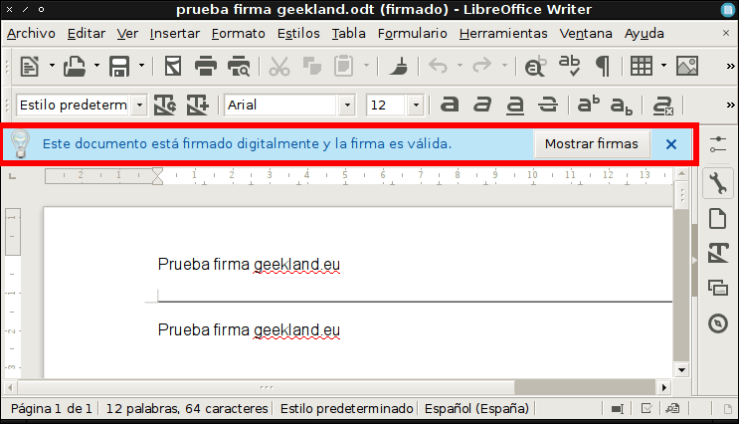Open the Formato menu
The width and height of the screenshot is (739, 424).
238,34
